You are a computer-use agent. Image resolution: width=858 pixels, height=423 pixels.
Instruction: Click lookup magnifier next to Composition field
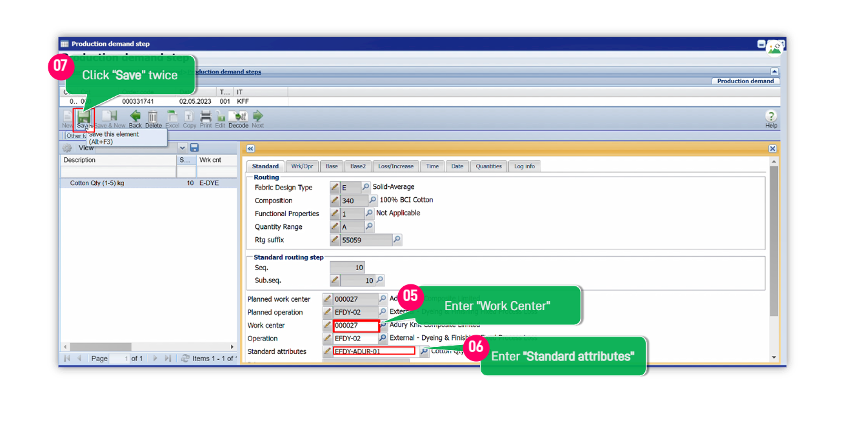(373, 201)
